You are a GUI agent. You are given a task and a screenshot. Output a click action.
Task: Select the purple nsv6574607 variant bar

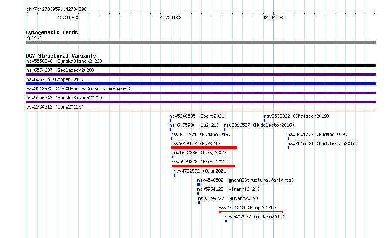[201, 75]
